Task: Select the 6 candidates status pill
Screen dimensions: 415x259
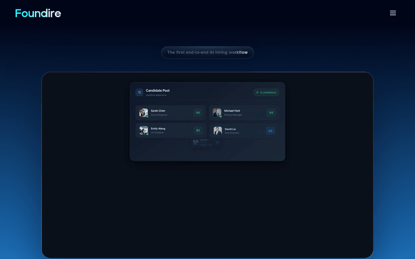Action: 266,93
